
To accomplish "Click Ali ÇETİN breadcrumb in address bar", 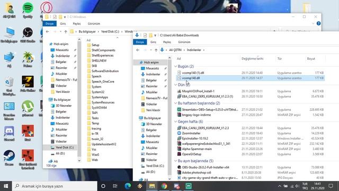I will pos(175,50).
